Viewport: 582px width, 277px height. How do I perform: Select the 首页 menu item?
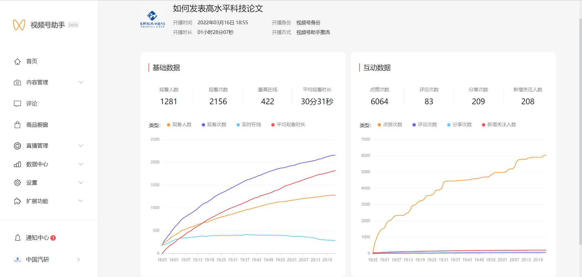32,61
